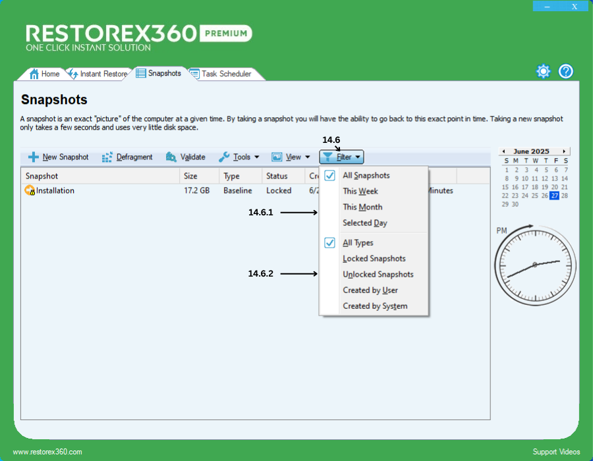Click the Installation snapshot lock icon
The image size is (593, 461).
click(x=30, y=190)
